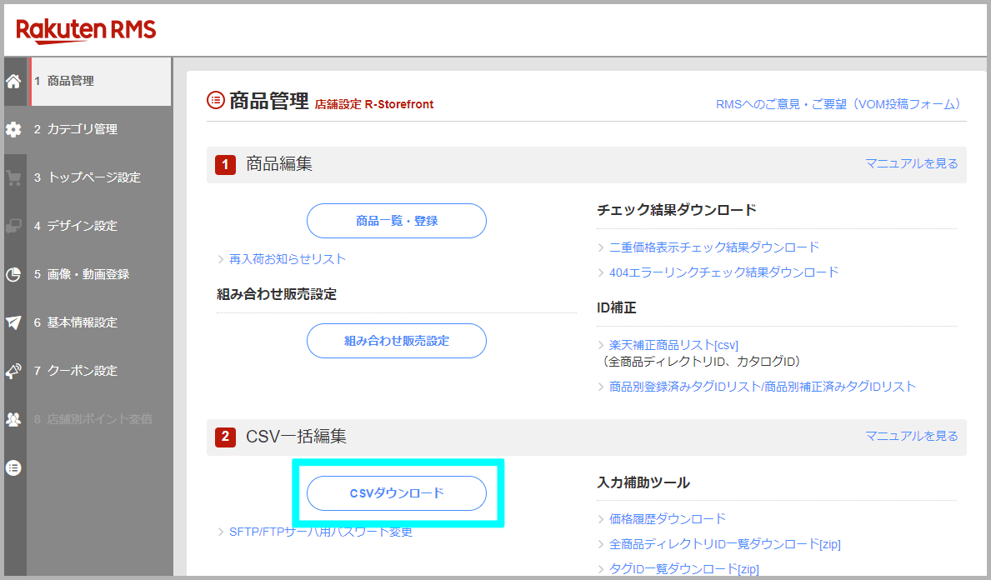Open RMSへのご意見・ご要望 VOM投稿フォーム link
This screenshot has width=991, height=580.
pos(841,104)
